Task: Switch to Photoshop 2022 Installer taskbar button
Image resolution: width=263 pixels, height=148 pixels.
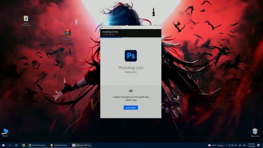Action: [x=82, y=145]
